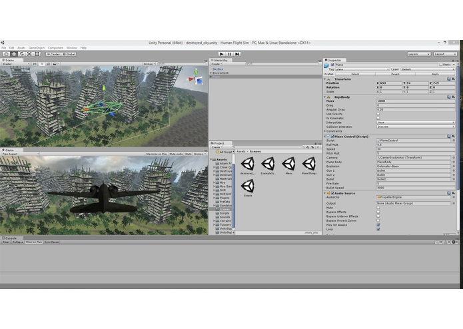463x329 pixels.
Task: Enable the Use Gravity checkbox
Action: tap(378, 114)
